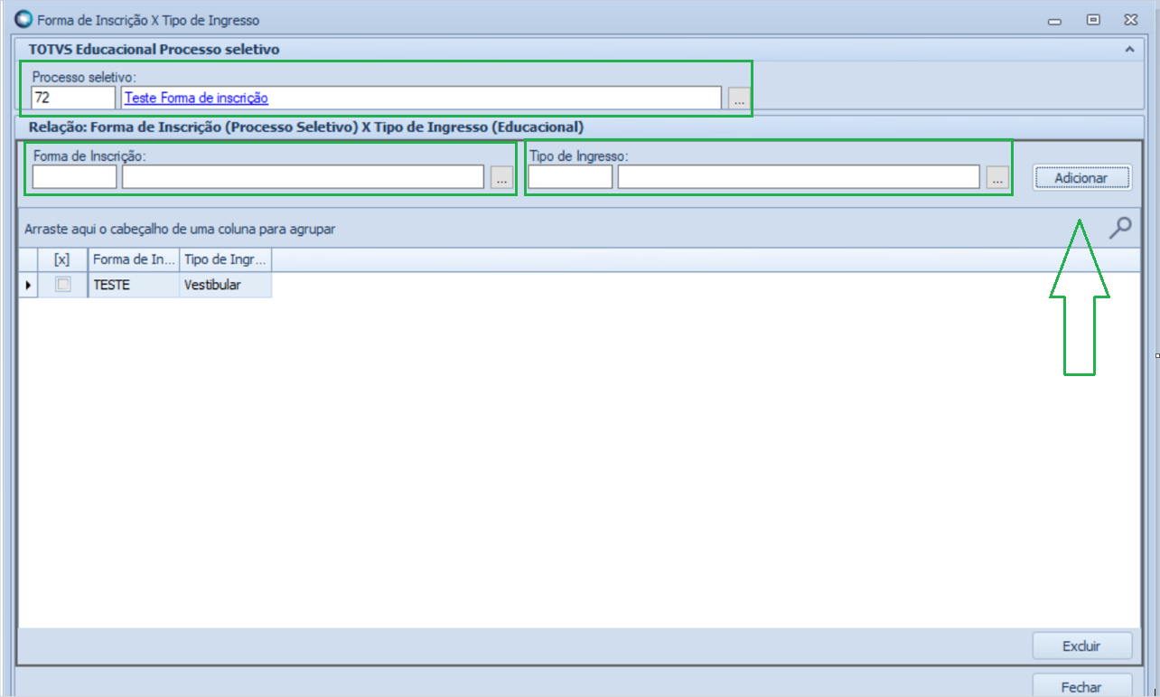The height and width of the screenshot is (697, 1160).
Task: Select the Vestibular cell in grid
Action: pyautogui.click(x=226, y=285)
